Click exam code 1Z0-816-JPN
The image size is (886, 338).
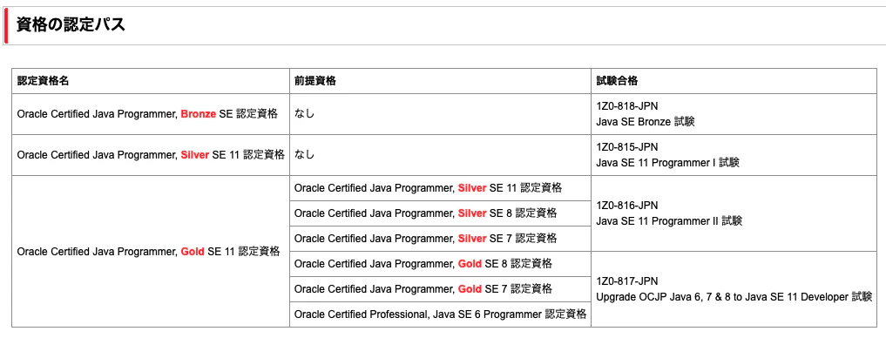627,206
